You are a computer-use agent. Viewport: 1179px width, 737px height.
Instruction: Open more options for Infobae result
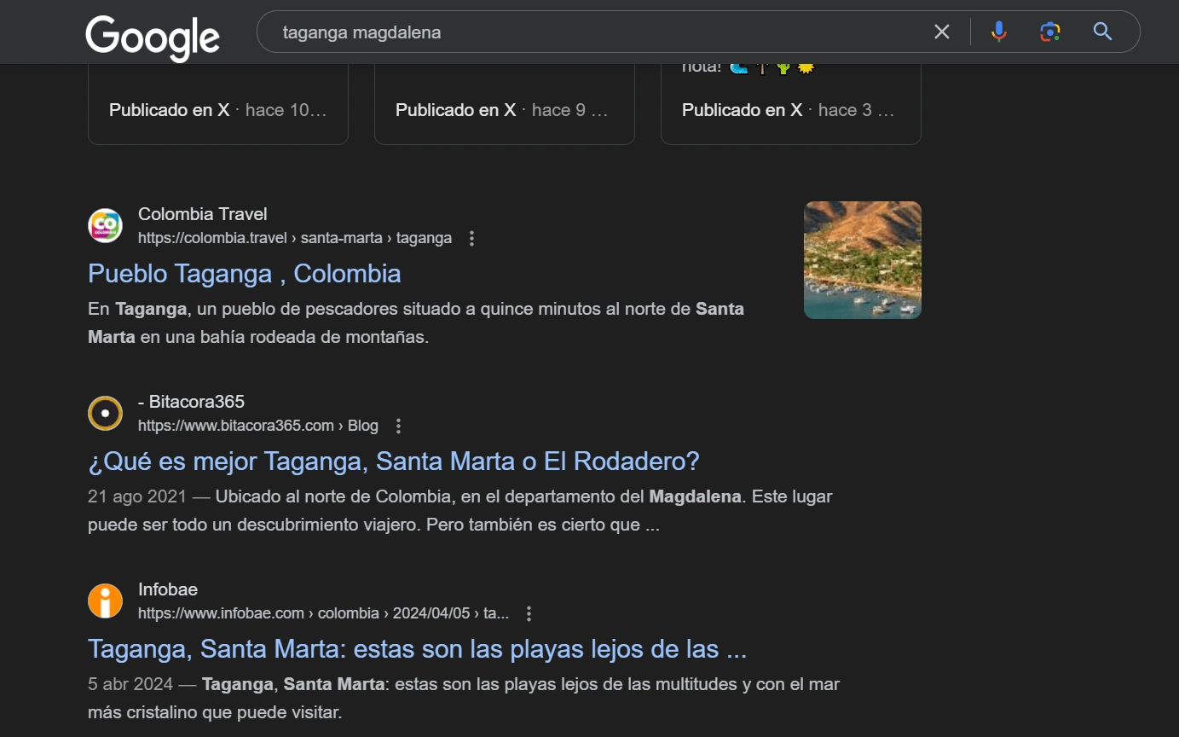click(529, 613)
